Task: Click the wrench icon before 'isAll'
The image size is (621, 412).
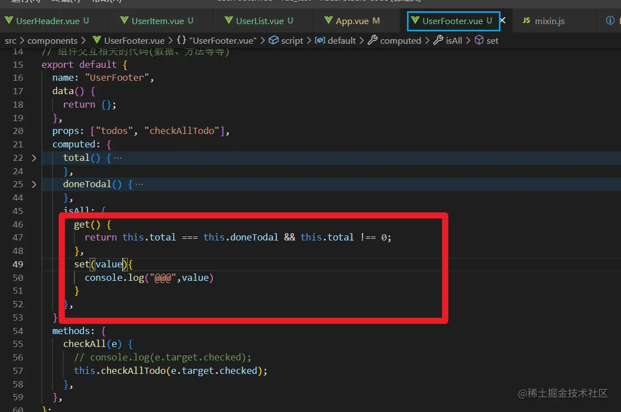Action: 438,40
